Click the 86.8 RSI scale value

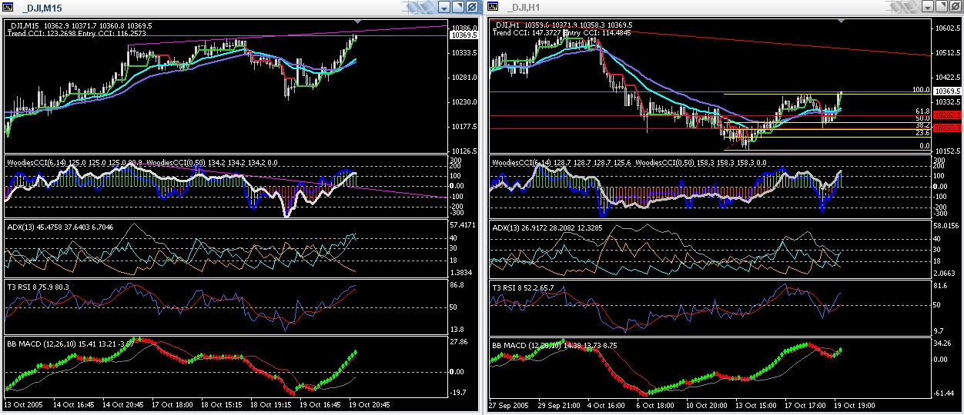coord(457,285)
